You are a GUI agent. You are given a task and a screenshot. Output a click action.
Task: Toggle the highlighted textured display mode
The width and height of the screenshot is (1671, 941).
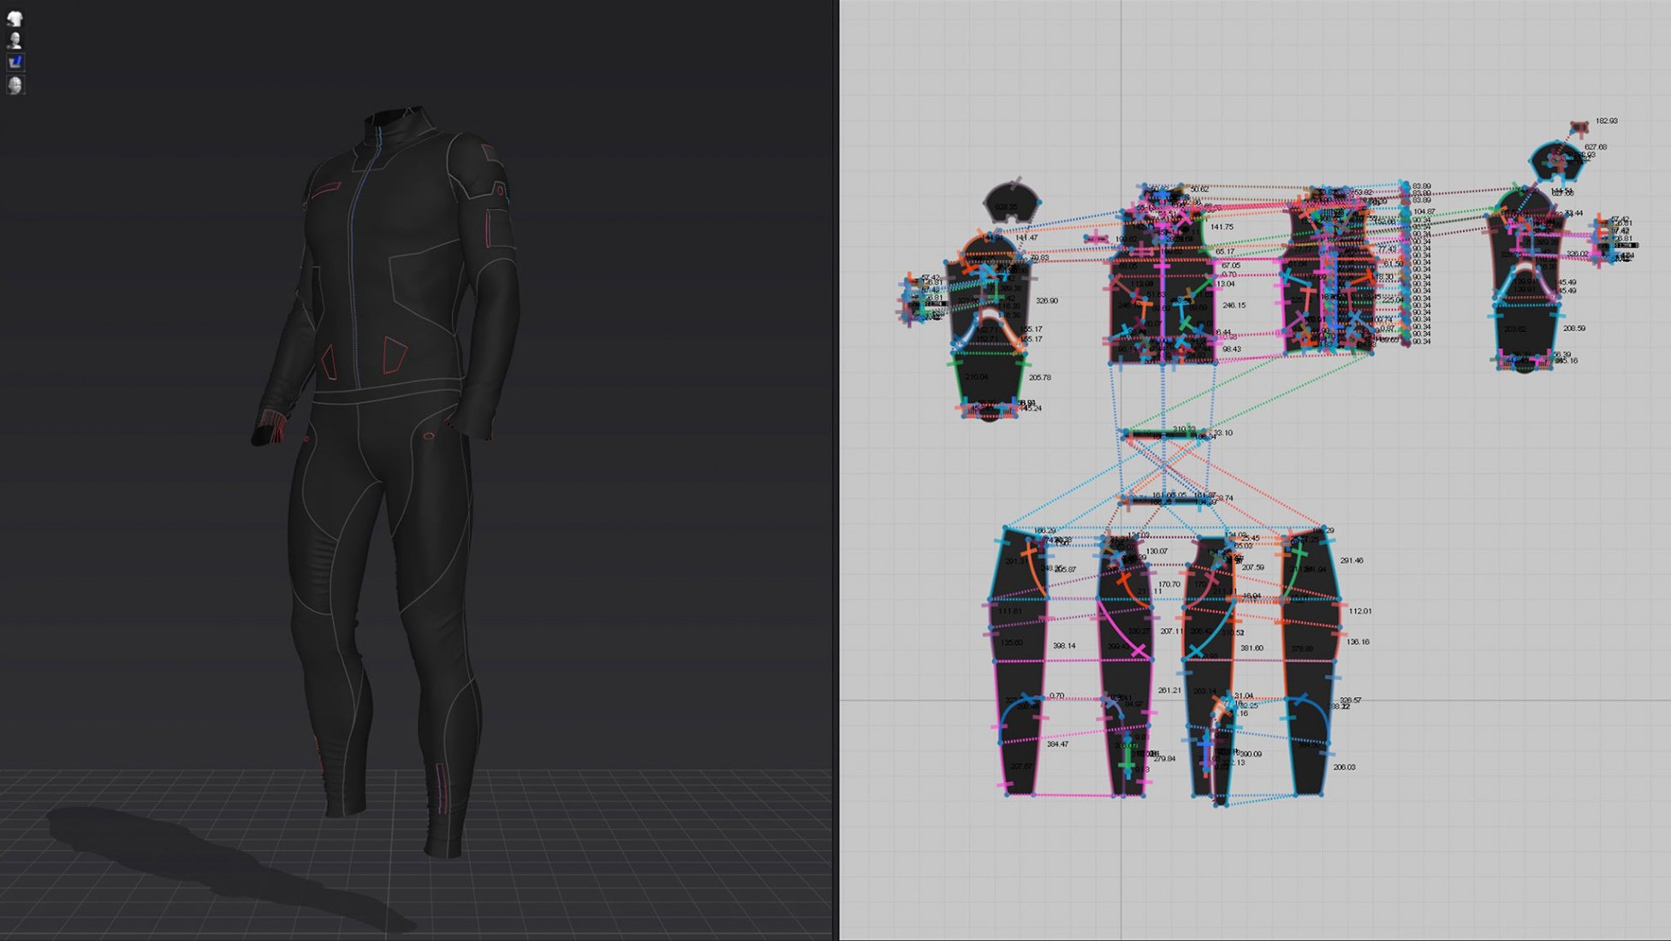coord(16,62)
